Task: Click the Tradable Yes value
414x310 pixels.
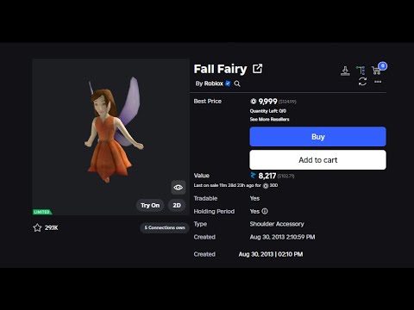Action: click(x=254, y=198)
